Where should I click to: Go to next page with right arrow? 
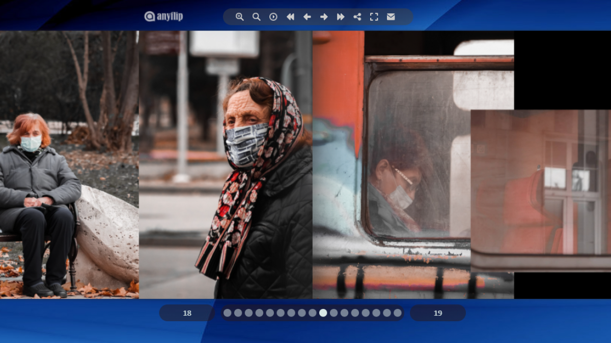click(x=324, y=17)
